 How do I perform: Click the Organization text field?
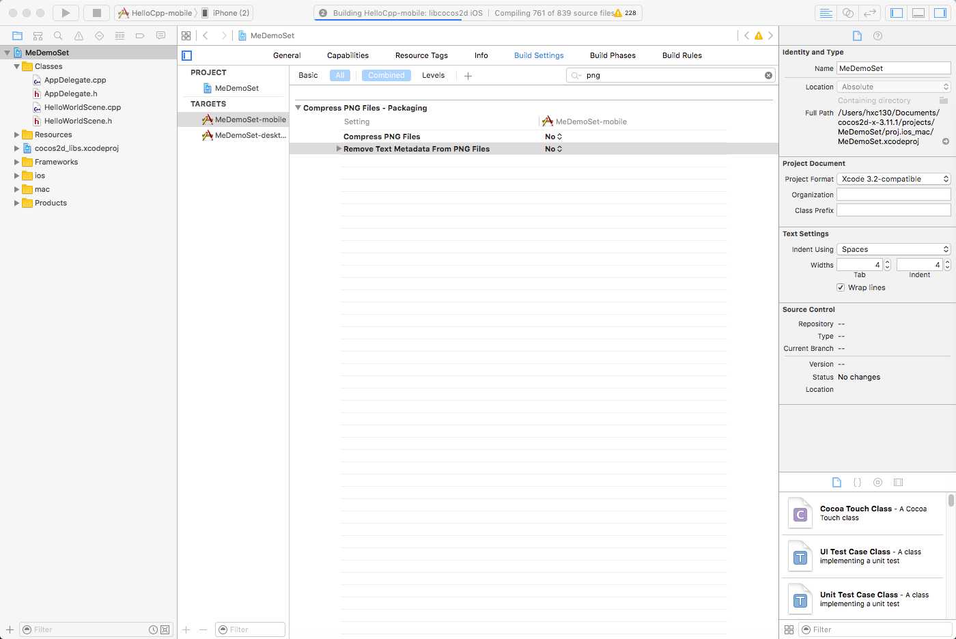point(894,195)
